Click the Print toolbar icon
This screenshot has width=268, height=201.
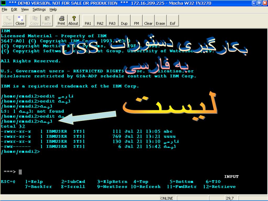click(61, 20)
